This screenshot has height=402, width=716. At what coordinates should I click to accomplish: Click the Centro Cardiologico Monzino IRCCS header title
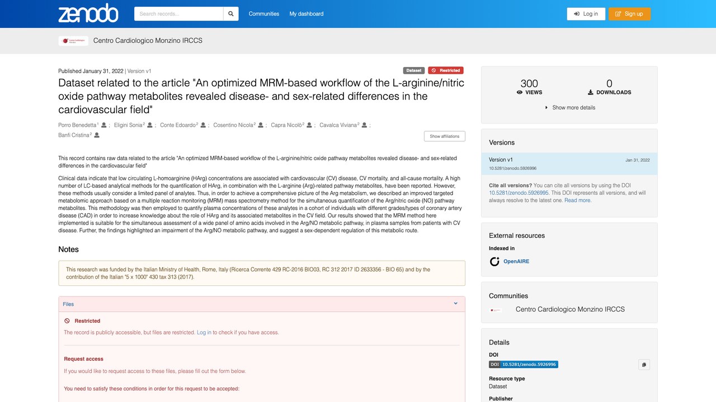[x=148, y=41]
